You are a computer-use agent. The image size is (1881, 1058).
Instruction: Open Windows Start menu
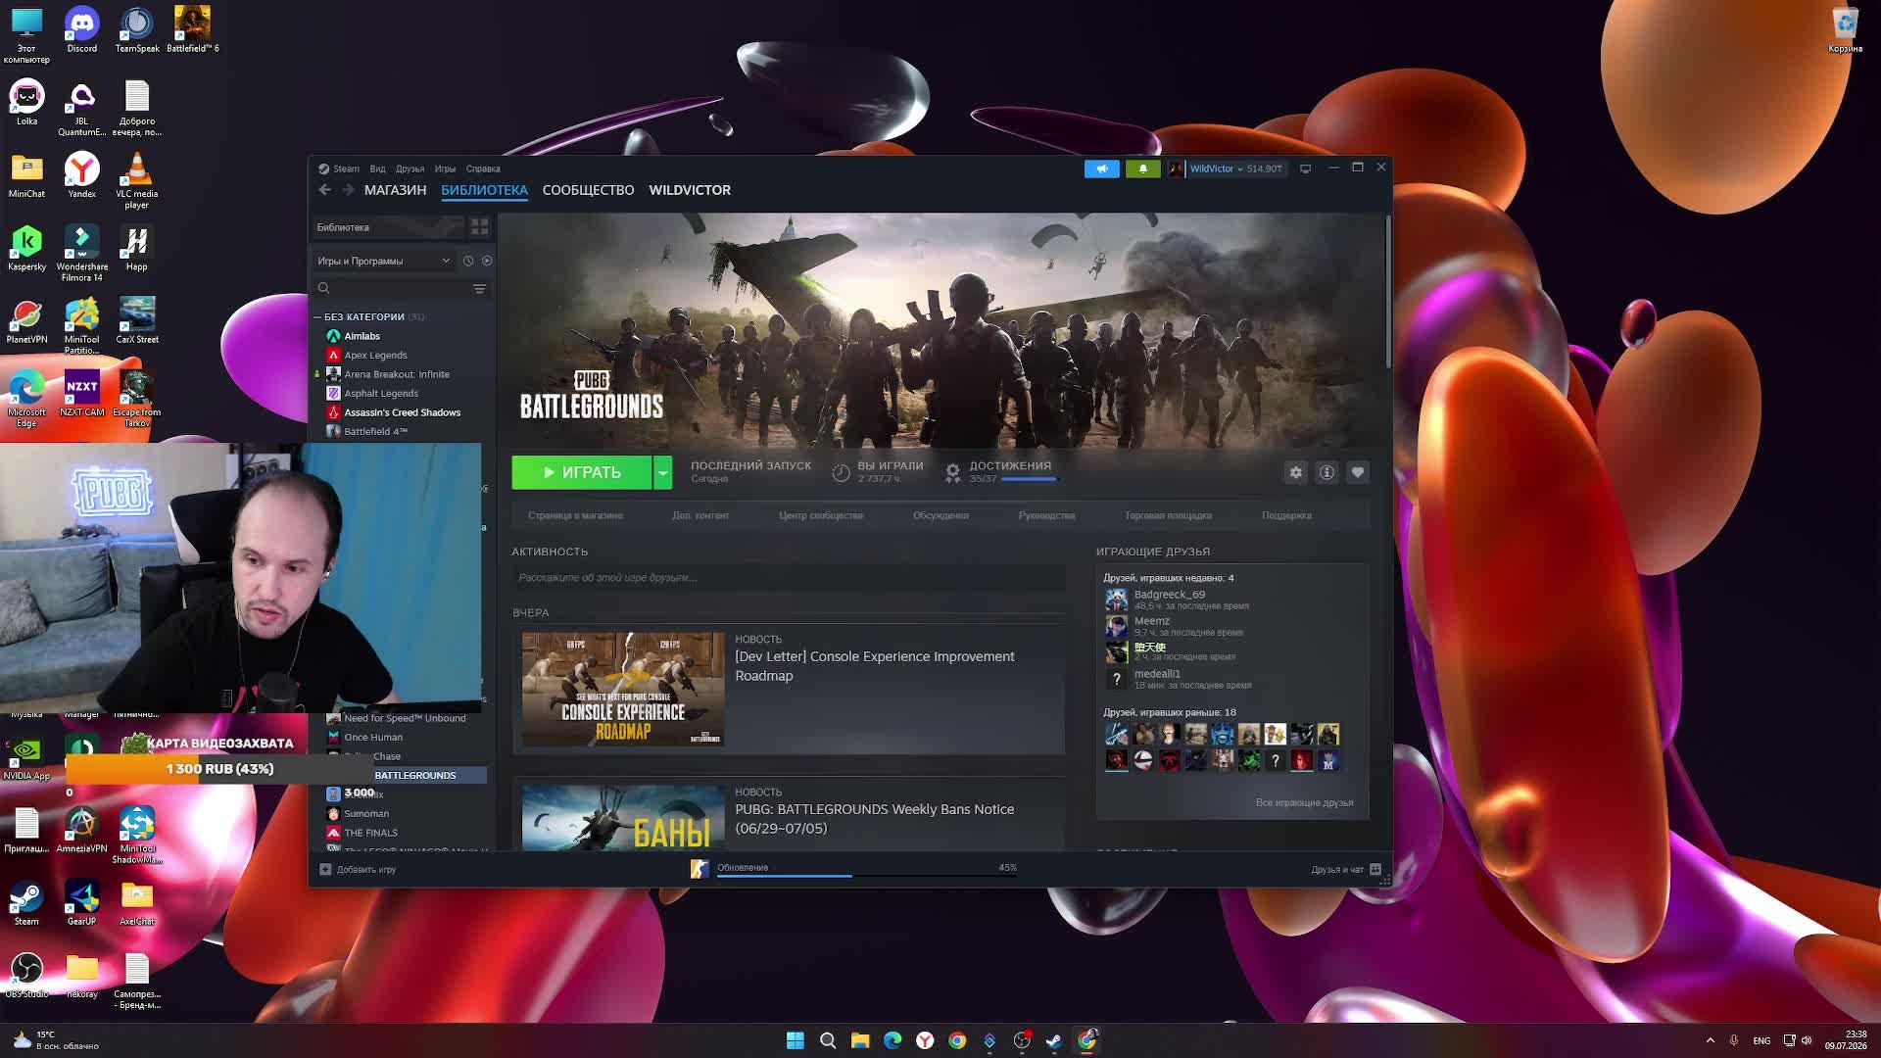coord(796,1040)
